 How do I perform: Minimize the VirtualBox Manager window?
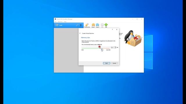point(133,19)
